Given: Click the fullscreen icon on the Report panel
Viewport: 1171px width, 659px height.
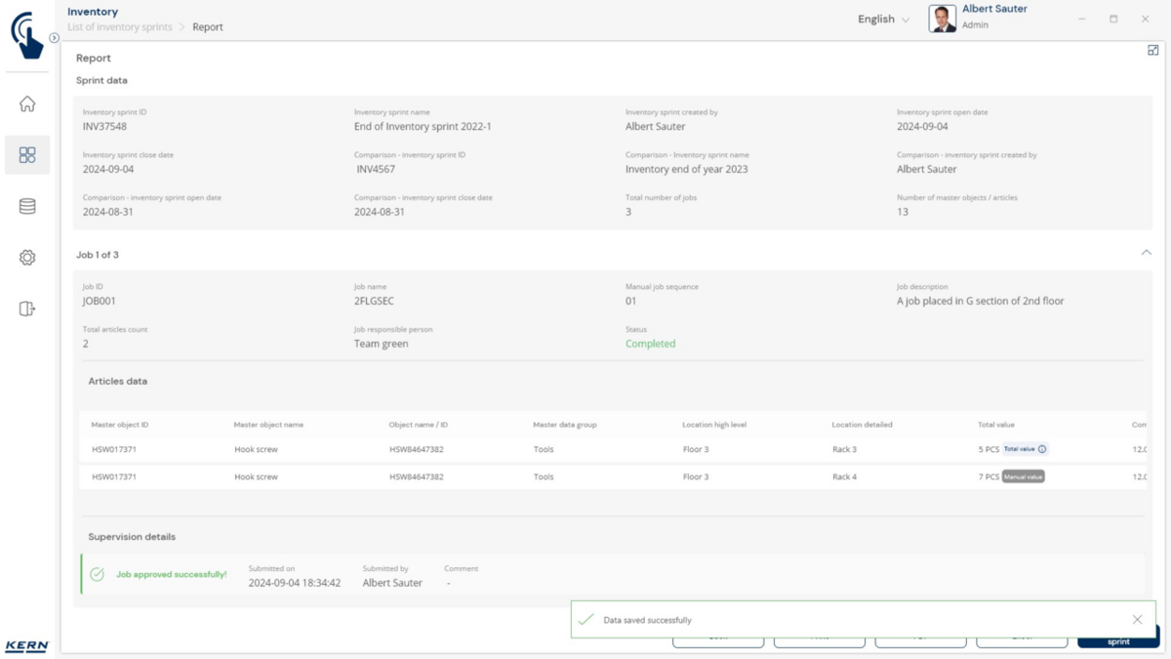Looking at the screenshot, I should pyautogui.click(x=1152, y=51).
